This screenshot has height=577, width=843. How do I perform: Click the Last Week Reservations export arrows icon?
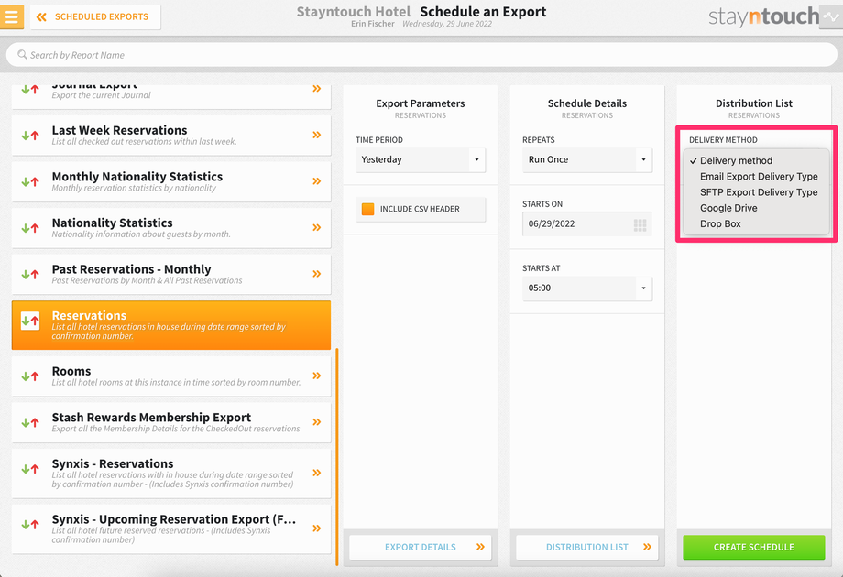click(x=30, y=136)
